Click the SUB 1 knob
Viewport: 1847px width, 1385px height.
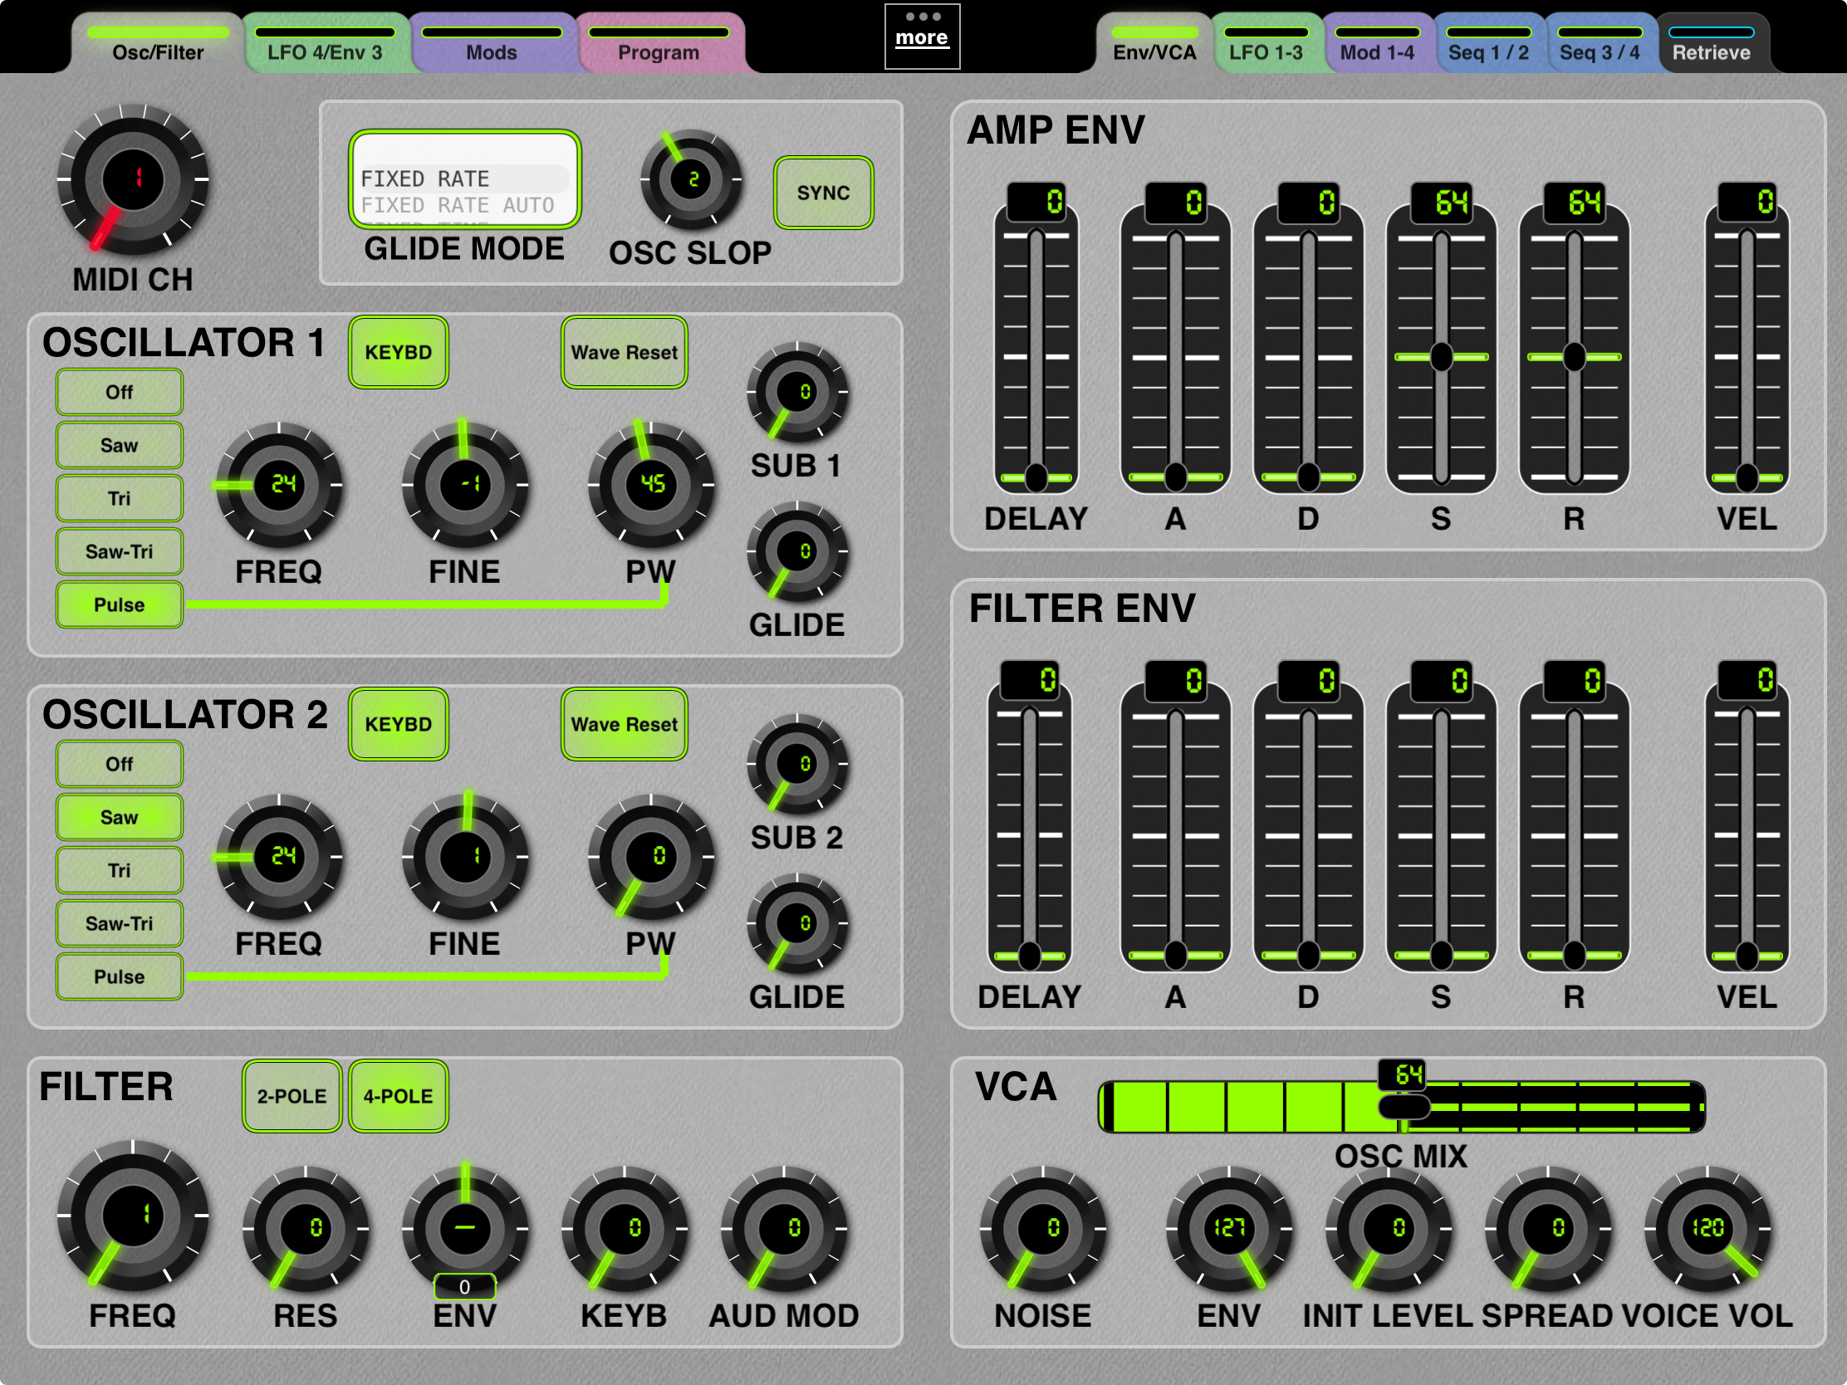(797, 392)
